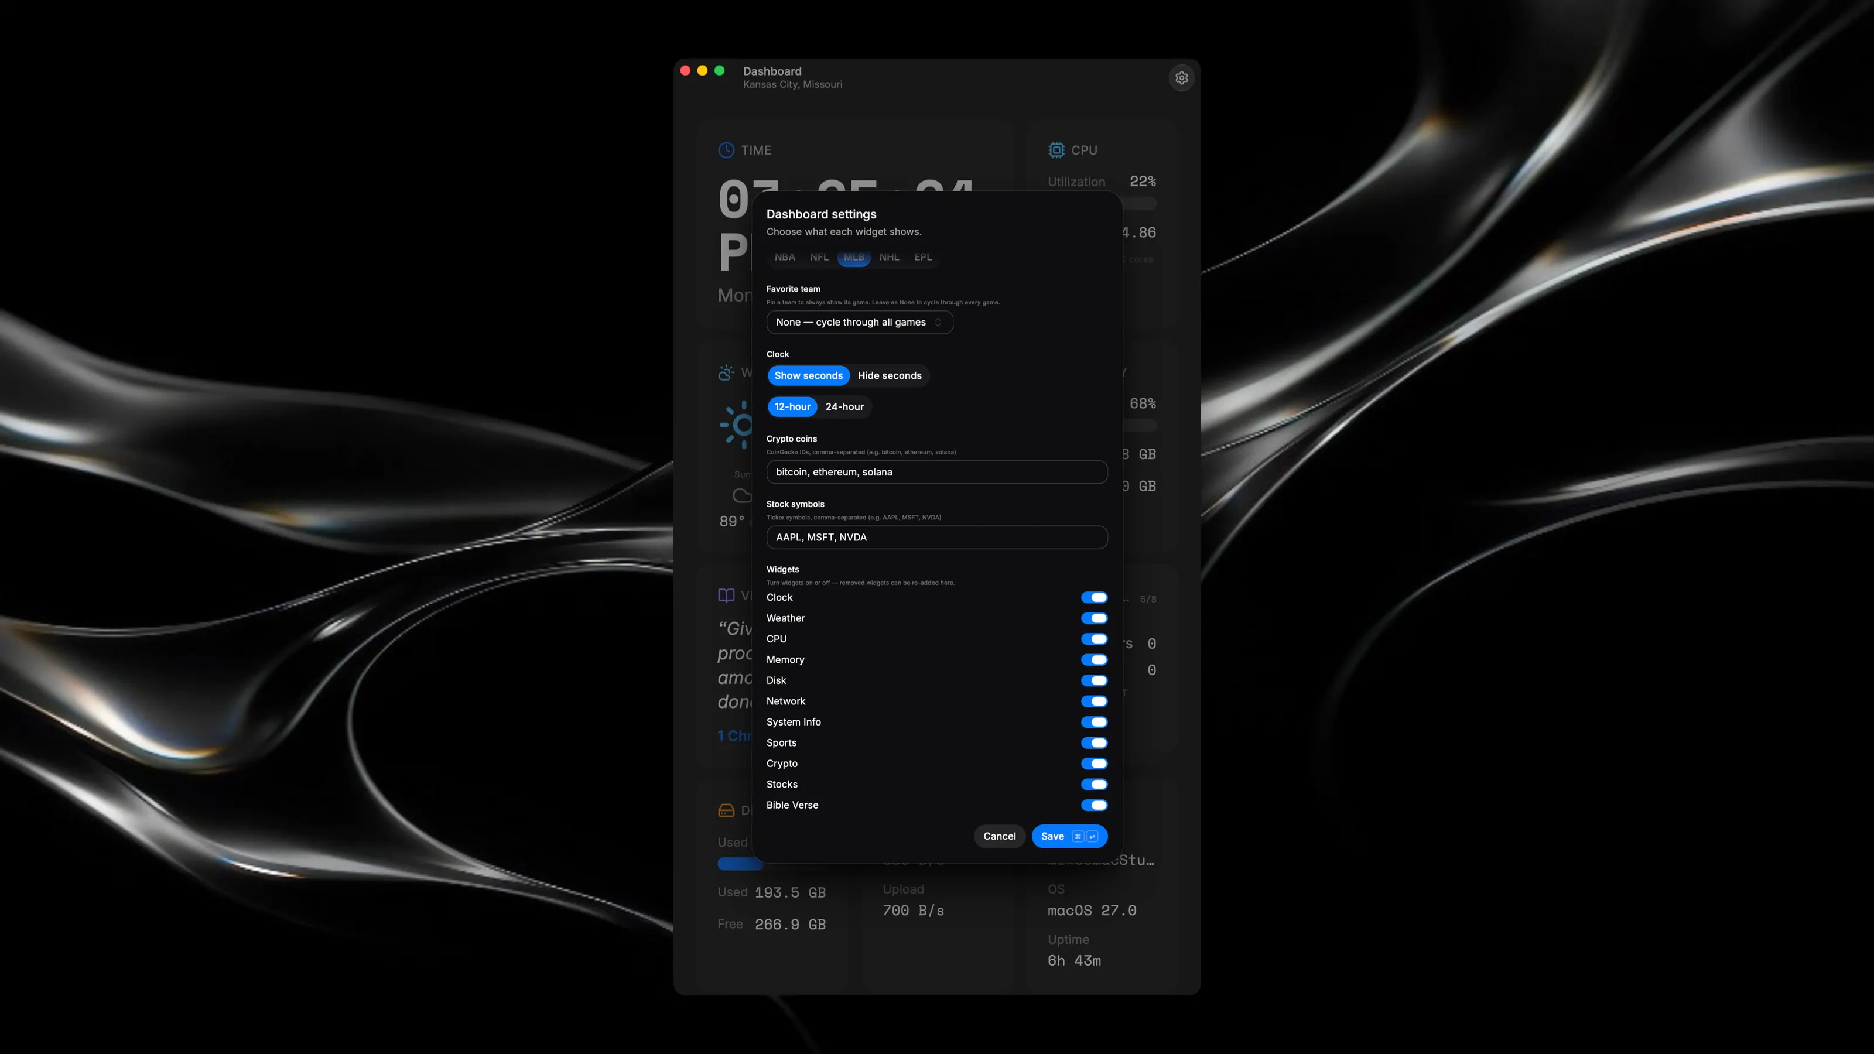Toggle the Bible Verse widget switch
The width and height of the screenshot is (1874, 1054).
1094,805
